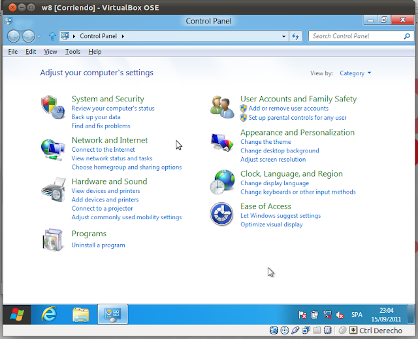Click the SPA input language indicator
This screenshot has width=418, height=339.
click(357, 315)
